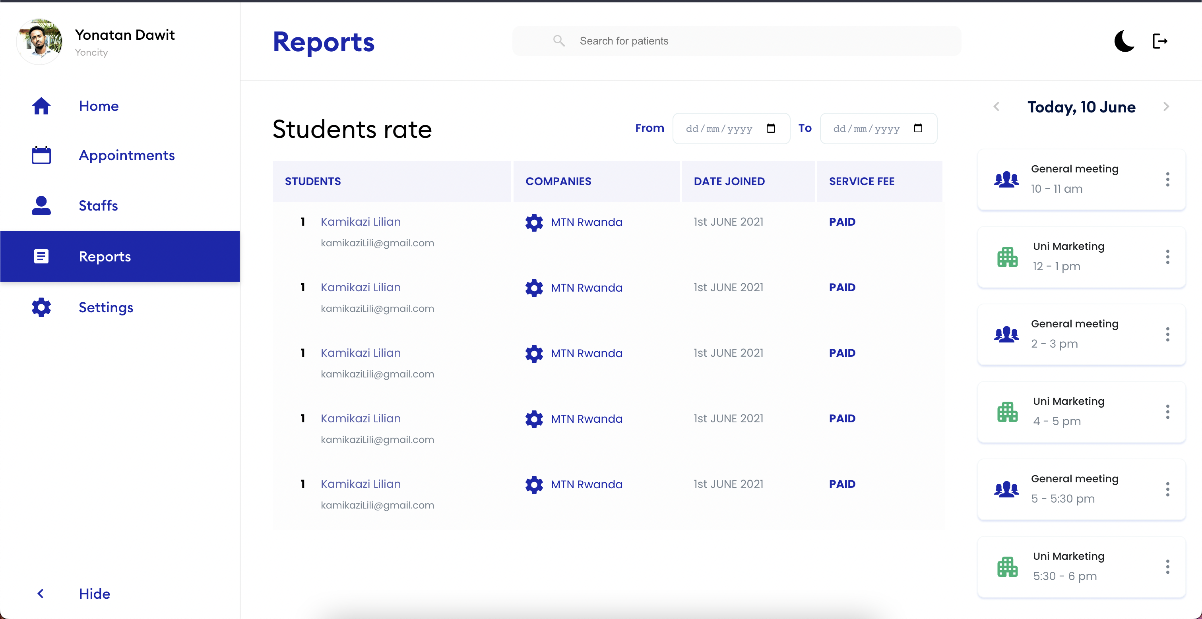Click the General meeting attendees icon
The width and height of the screenshot is (1202, 619).
point(1006,180)
